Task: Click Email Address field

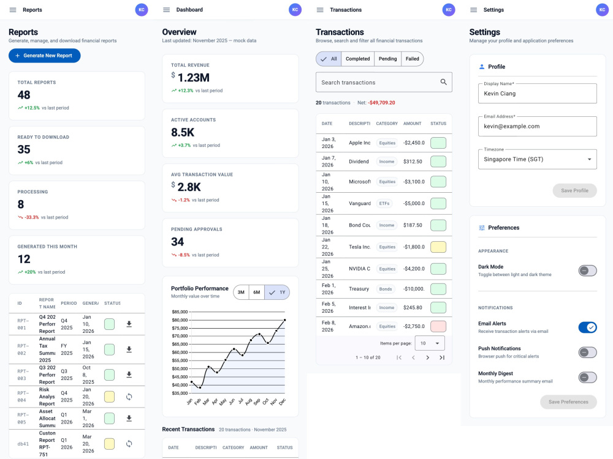Action: [537, 127]
